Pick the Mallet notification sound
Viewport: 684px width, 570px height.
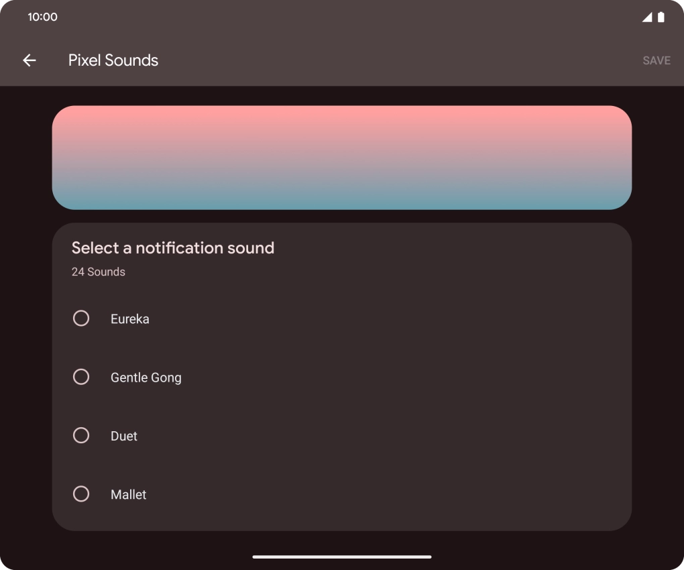[81, 494]
